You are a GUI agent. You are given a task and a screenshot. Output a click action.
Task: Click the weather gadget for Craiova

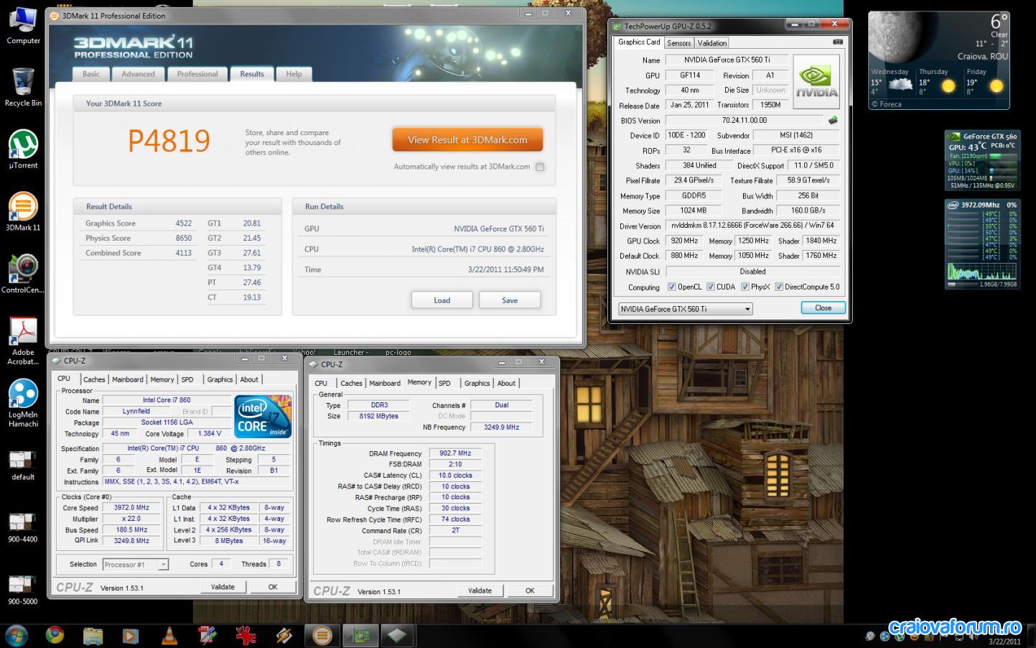[939, 60]
